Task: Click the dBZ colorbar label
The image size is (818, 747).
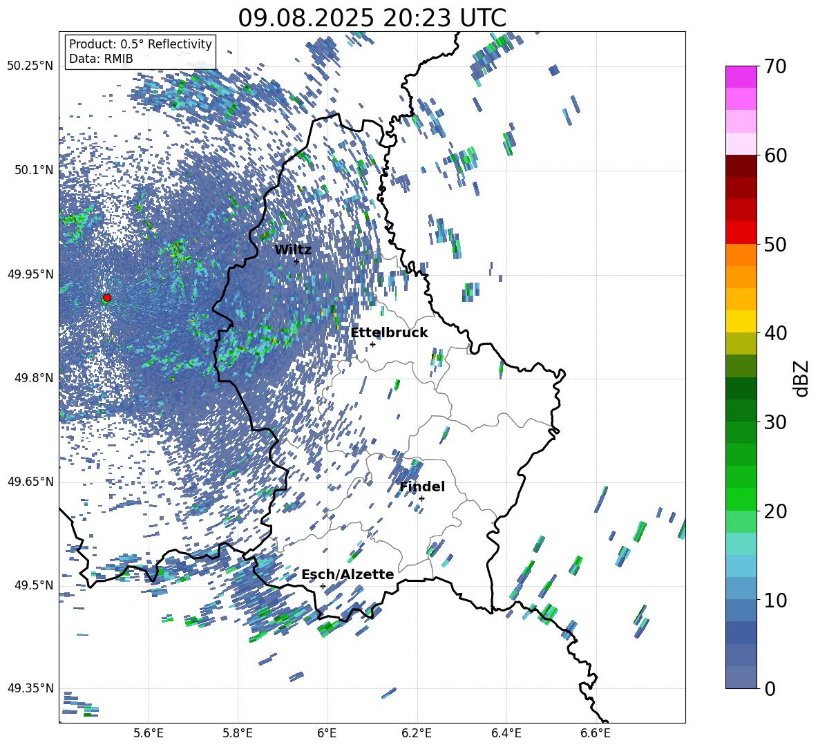Action: 802,378
